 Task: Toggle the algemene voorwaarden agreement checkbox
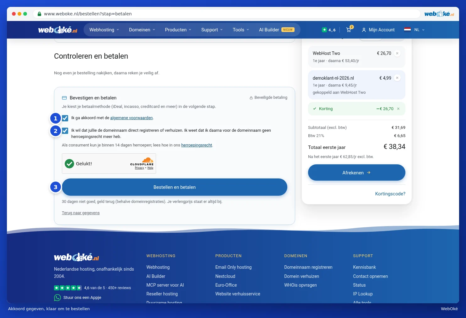65,118
